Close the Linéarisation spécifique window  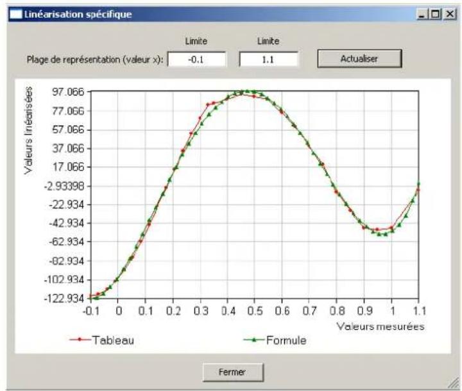coord(450,14)
